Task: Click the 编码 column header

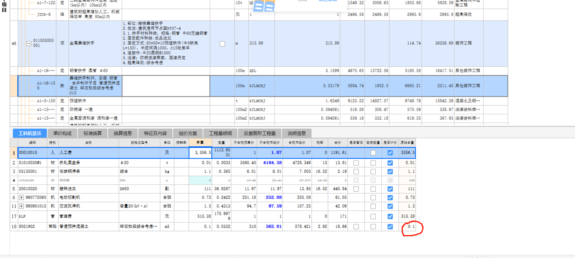Action: click(x=32, y=142)
